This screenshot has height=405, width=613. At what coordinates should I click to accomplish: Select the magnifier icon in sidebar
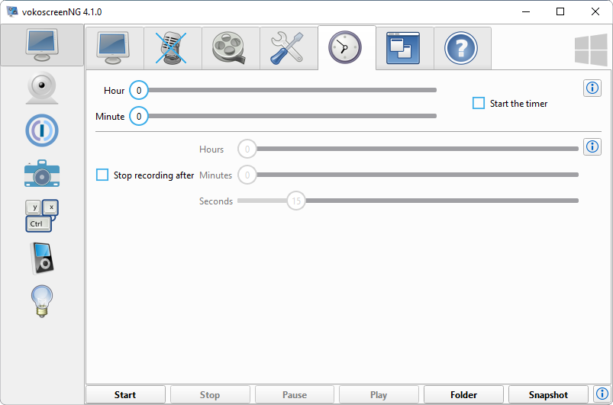[x=42, y=130]
